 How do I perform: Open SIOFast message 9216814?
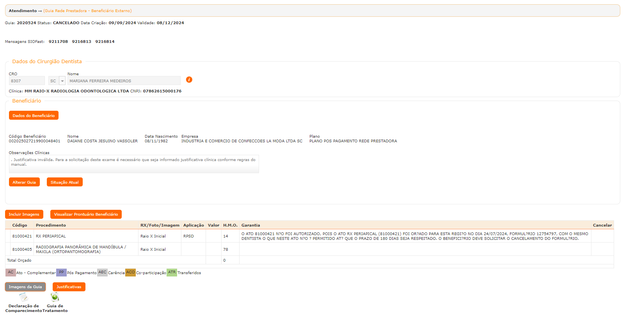pos(105,42)
